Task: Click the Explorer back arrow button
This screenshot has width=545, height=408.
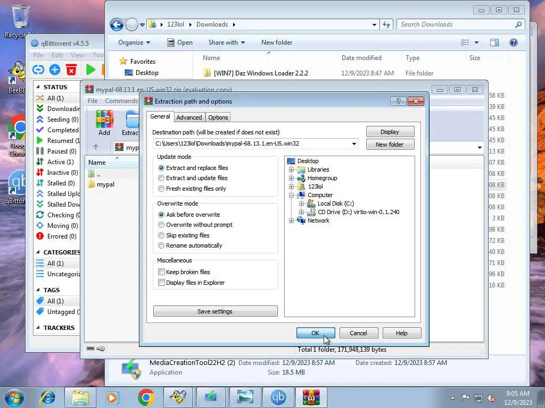Action: [117, 24]
